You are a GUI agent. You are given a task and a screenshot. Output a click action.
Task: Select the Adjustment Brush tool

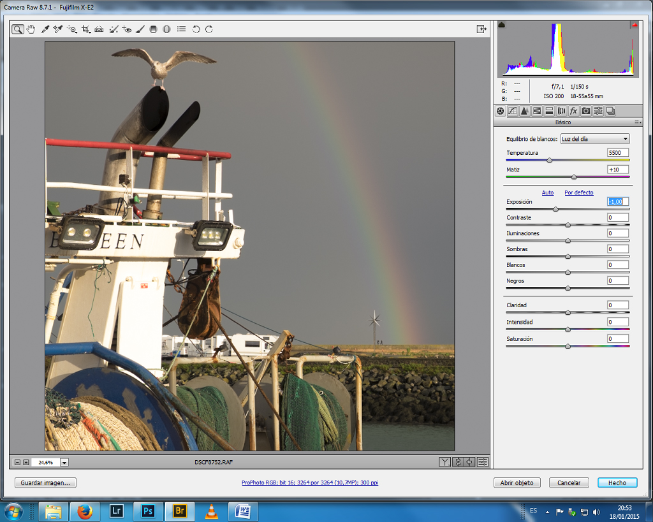point(140,29)
